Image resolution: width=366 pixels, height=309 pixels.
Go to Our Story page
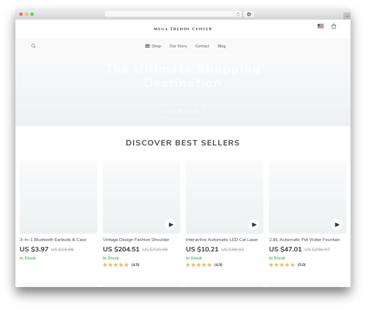pyautogui.click(x=178, y=46)
